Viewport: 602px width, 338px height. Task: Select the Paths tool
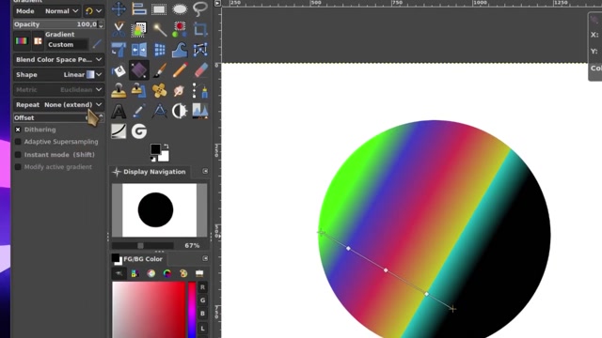click(x=200, y=91)
